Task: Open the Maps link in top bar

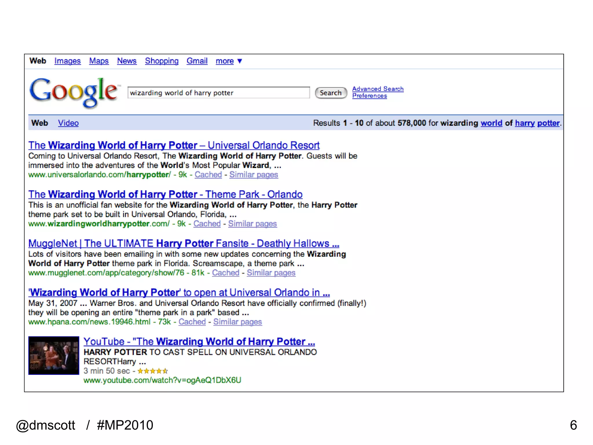Action: click(99, 61)
